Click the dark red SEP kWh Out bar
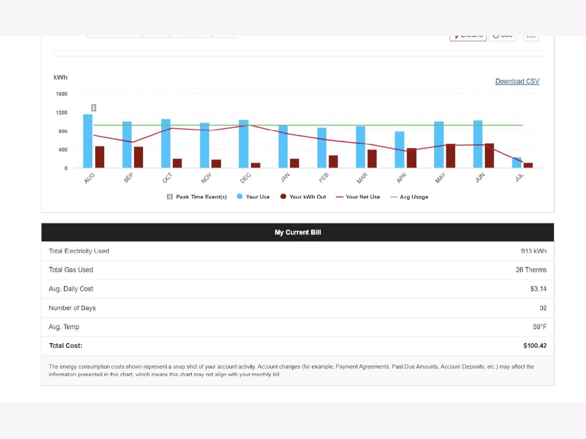The height and width of the screenshot is (439, 586). tap(139, 157)
